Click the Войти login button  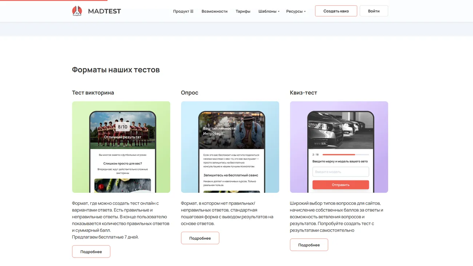pos(373,11)
